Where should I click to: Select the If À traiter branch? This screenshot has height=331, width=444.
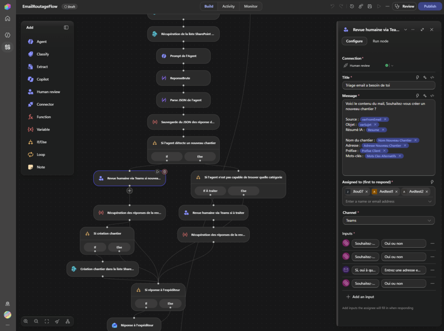point(210,191)
